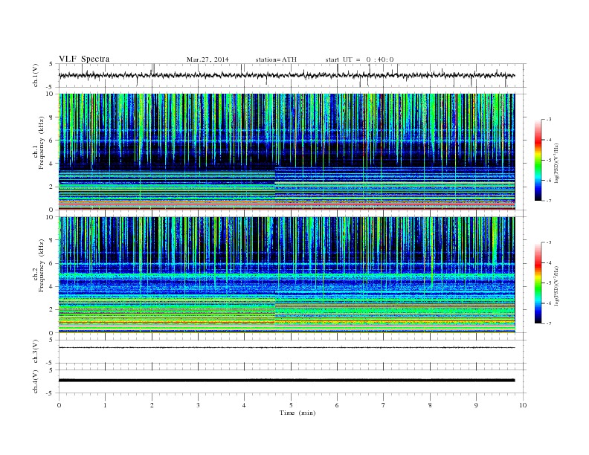589x455 pixels.
Task: Click the "-5" tick on the ch.1 colorbar
Action: tap(549, 161)
